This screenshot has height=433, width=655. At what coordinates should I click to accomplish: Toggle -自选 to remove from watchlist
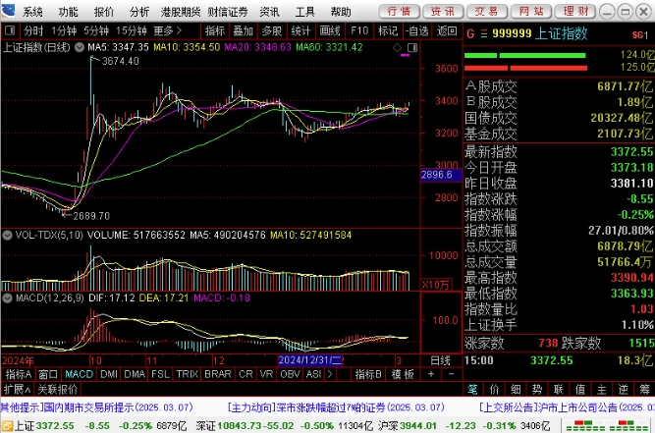[416, 30]
